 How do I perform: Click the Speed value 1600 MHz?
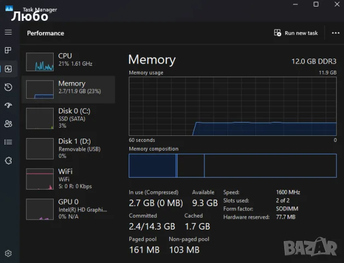(x=288, y=192)
